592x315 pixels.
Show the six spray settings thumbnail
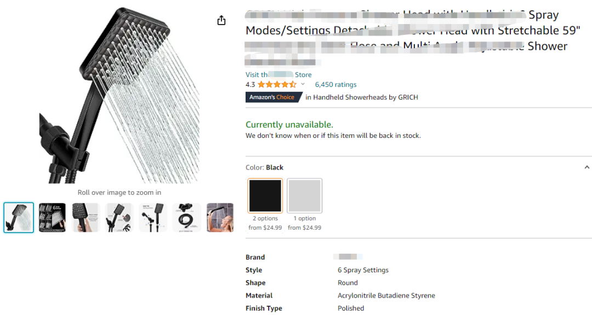52,218
